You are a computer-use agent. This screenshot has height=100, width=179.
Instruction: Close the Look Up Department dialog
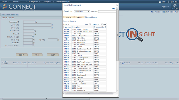click(x=117, y=5)
